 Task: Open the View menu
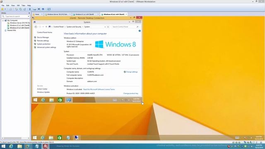tap(13, 5)
